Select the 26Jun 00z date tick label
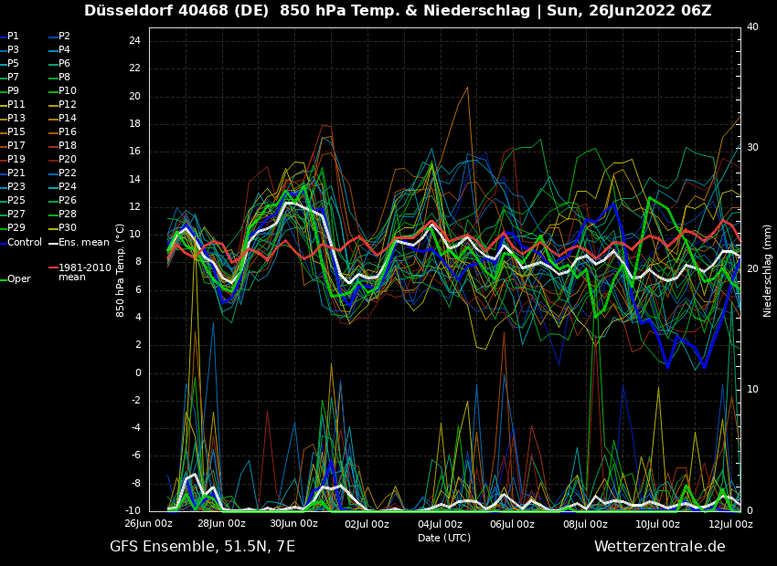The height and width of the screenshot is (566, 777). click(x=149, y=524)
